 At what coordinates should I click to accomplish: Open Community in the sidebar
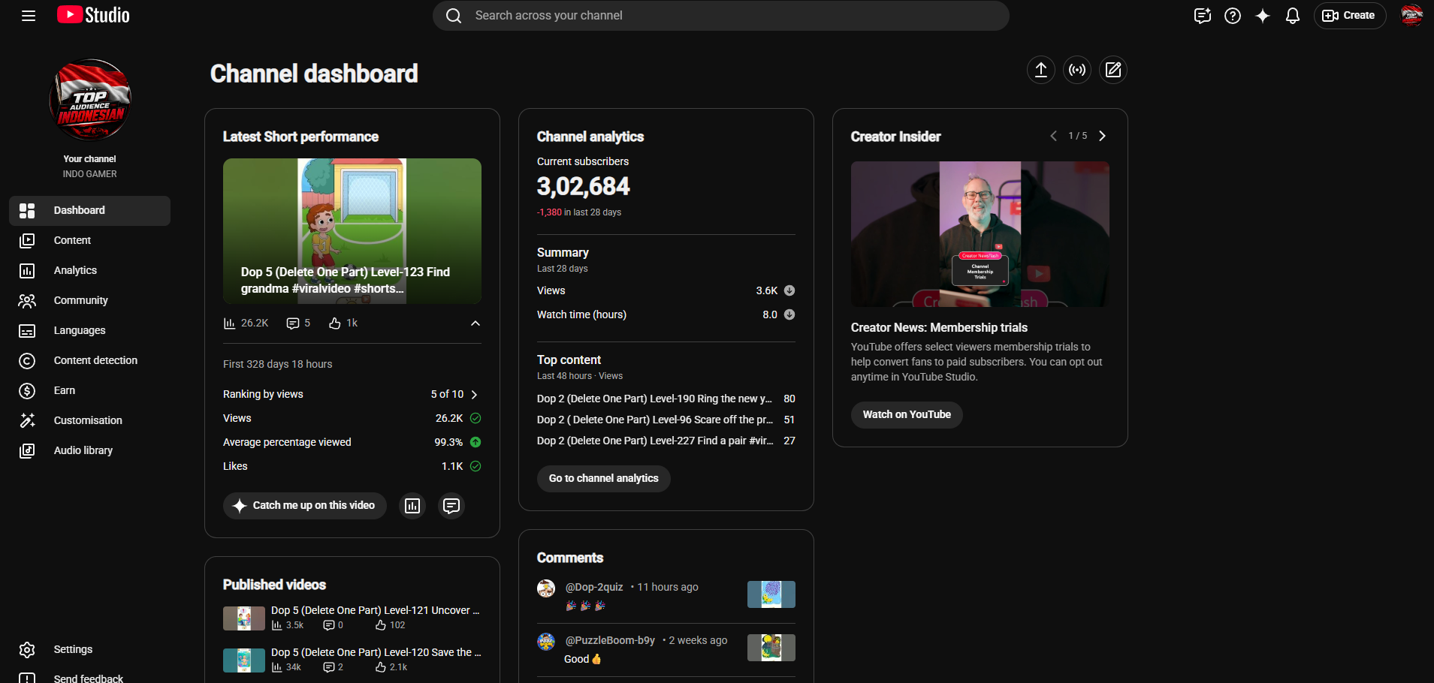click(x=90, y=301)
